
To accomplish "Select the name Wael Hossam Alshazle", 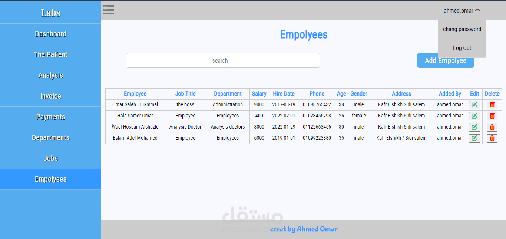I will [135, 127].
